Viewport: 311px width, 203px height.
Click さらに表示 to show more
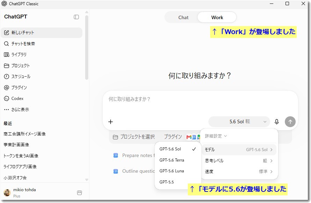42,110
